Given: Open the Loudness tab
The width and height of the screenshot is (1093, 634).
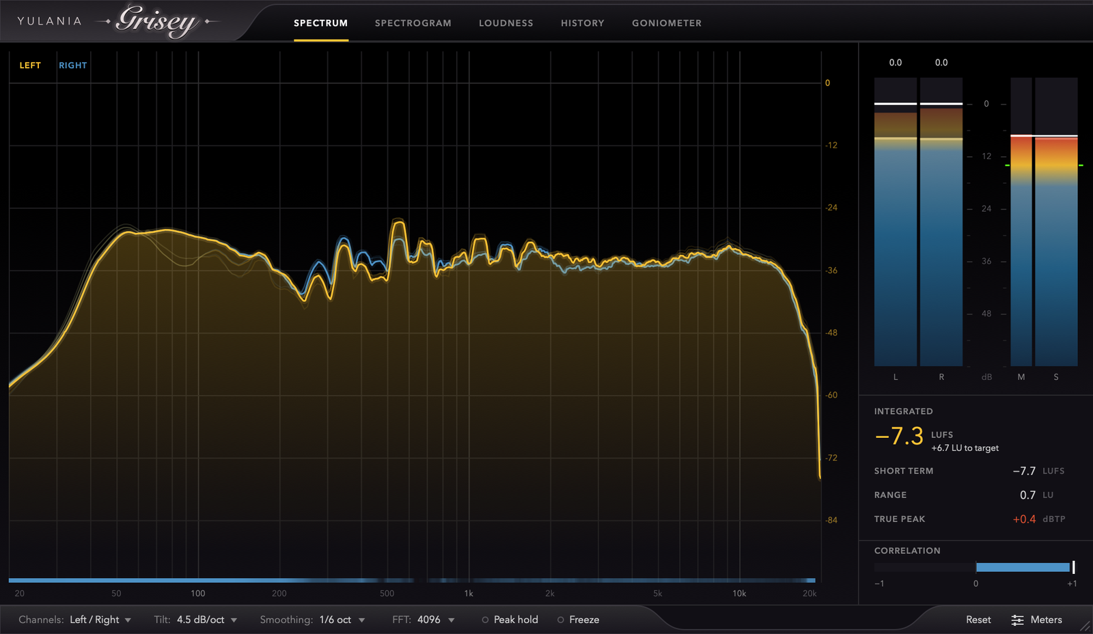Looking at the screenshot, I should click(506, 23).
